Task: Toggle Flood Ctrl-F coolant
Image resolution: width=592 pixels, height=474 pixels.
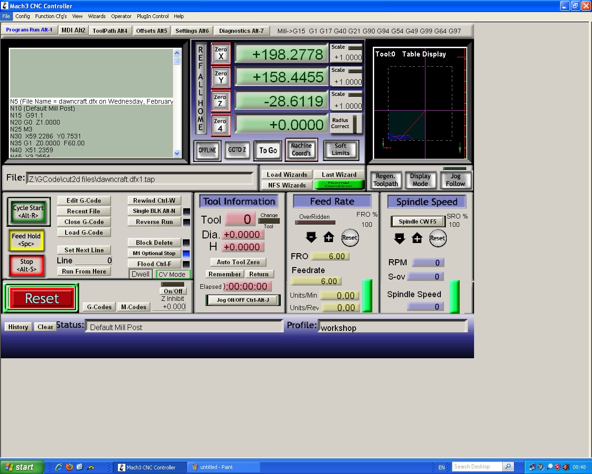Action: 154,264
